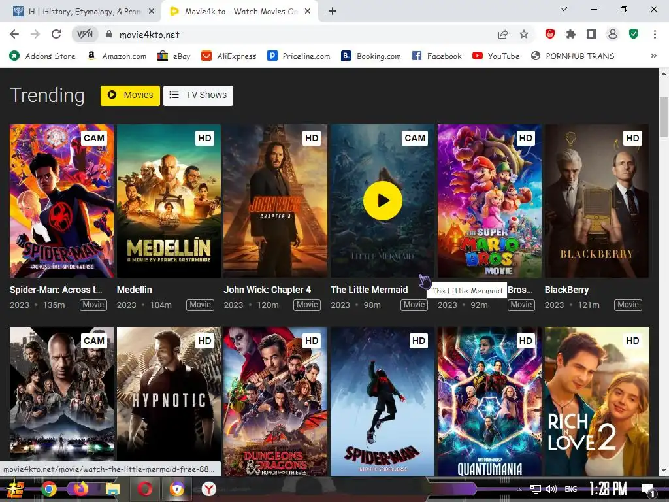Screen dimensions: 669x502
Task: Share this page icon
Action: (503, 34)
